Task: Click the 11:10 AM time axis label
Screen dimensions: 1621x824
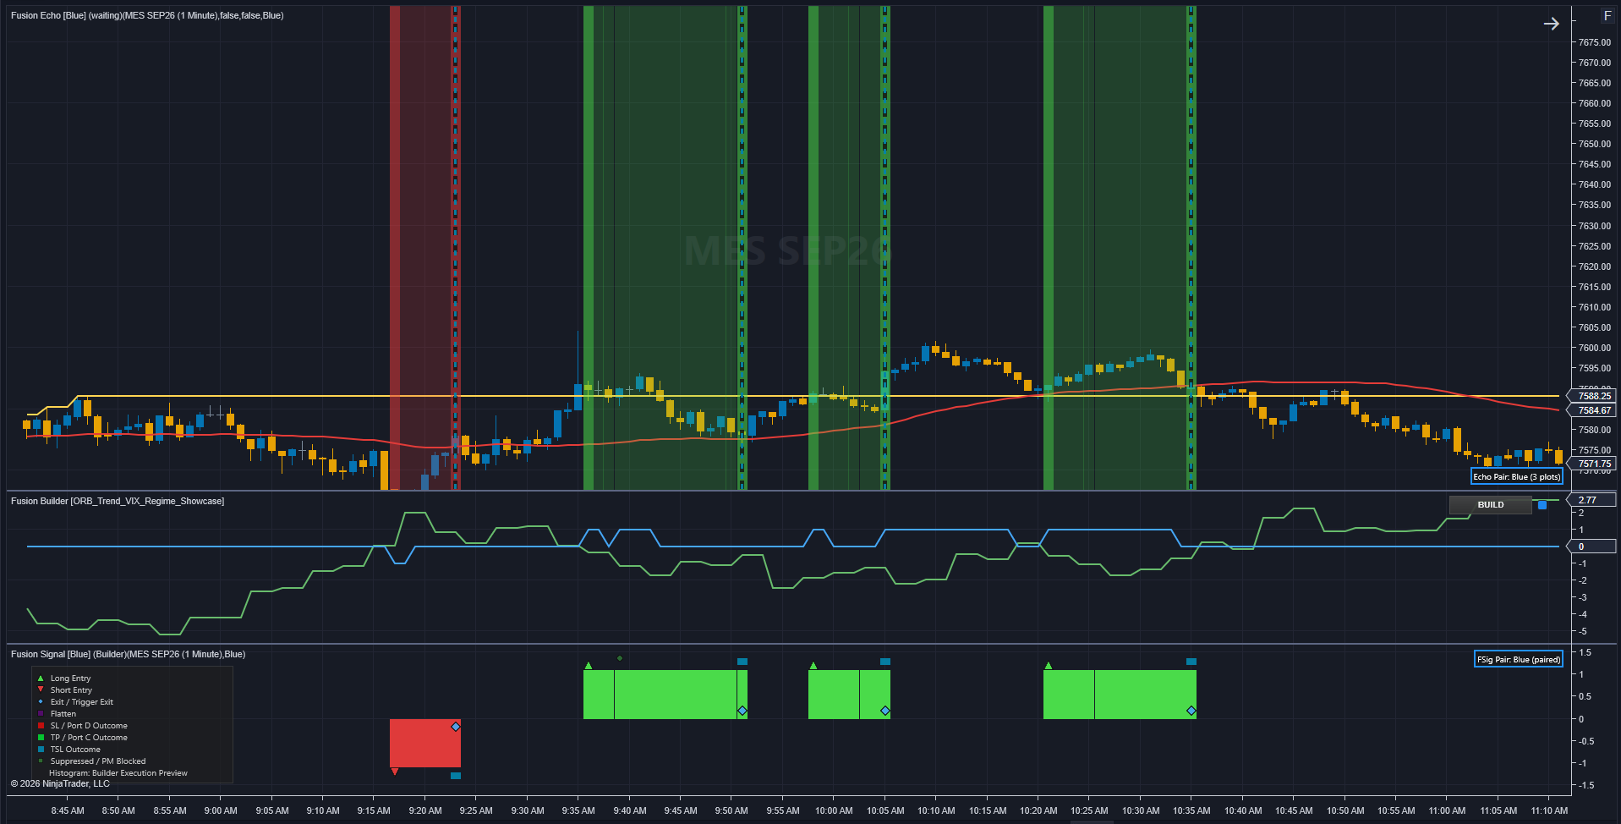Action: tap(1549, 810)
